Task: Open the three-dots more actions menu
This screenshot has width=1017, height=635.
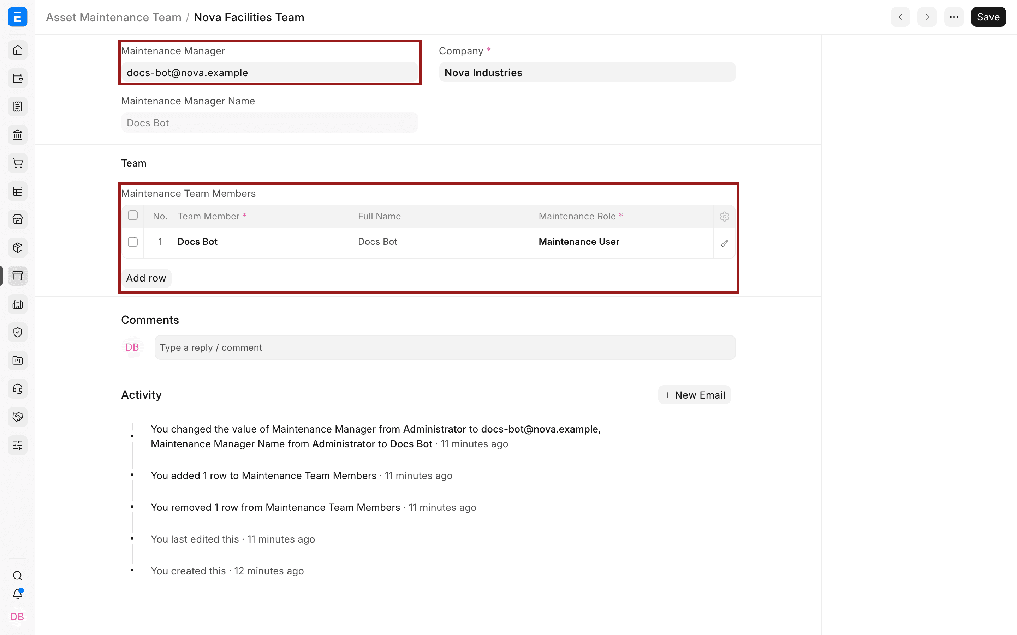Action: (954, 17)
